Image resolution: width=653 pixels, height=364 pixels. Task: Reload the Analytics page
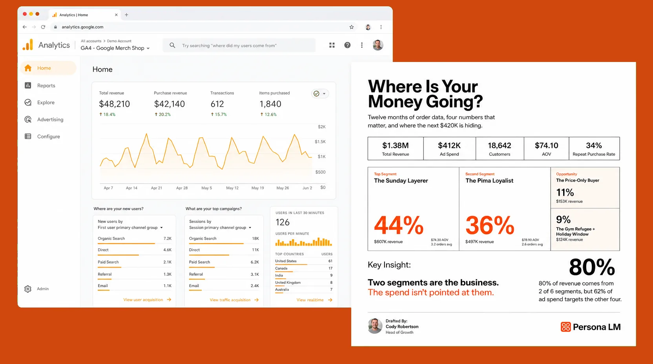click(43, 27)
